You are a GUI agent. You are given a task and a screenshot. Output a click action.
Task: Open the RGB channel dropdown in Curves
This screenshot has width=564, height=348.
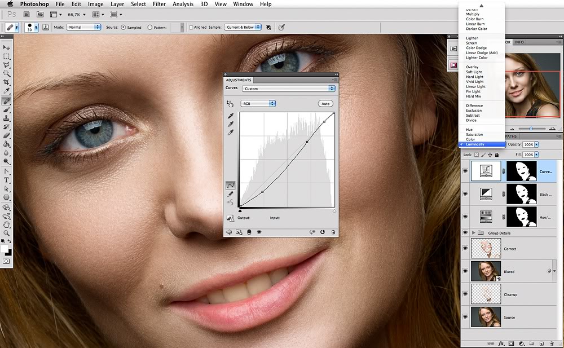pyautogui.click(x=258, y=104)
